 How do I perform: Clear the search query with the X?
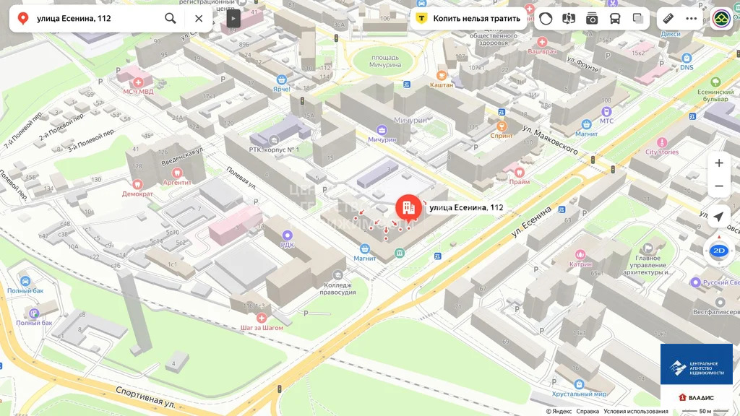[199, 18]
